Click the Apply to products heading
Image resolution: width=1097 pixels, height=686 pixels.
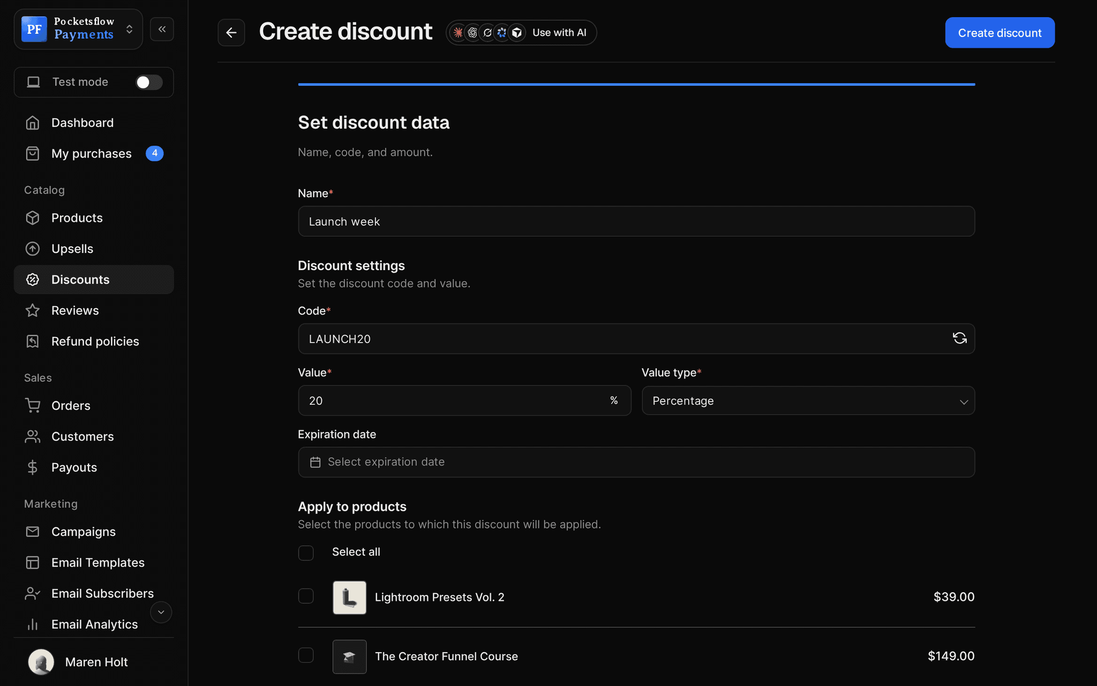(352, 506)
